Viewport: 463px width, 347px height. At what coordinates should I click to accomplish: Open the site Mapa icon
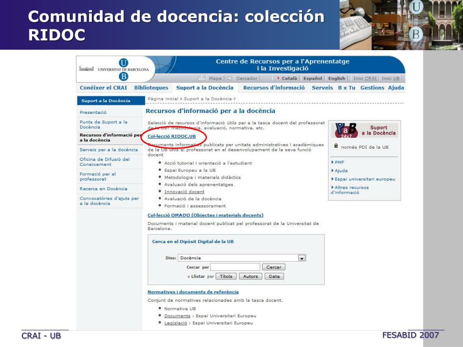(x=202, y=78)
